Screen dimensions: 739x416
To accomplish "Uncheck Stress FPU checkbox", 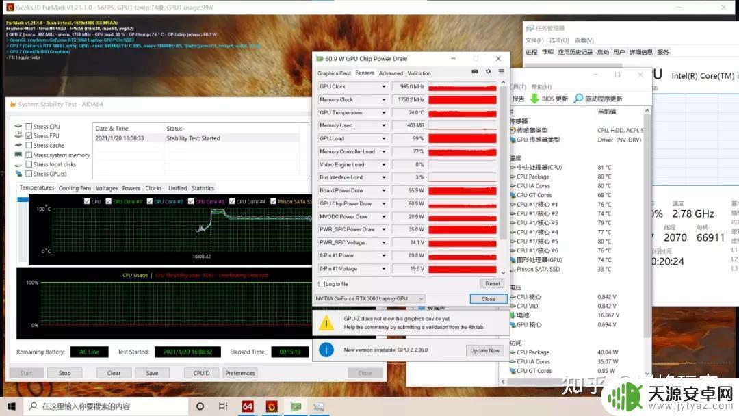I will click(29, 135).
